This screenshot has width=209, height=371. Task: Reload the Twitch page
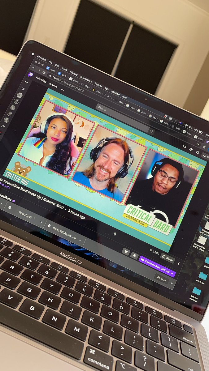click(x=44, y=73)
